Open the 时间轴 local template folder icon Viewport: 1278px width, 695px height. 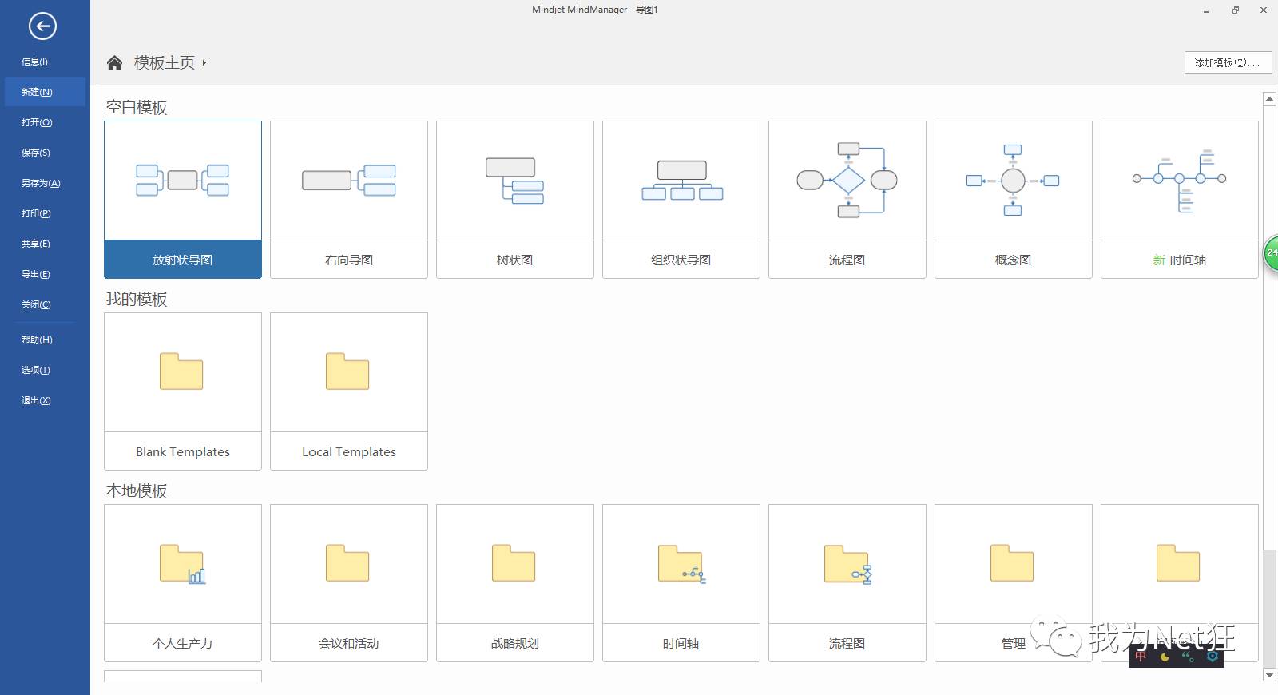pos(681,564)
